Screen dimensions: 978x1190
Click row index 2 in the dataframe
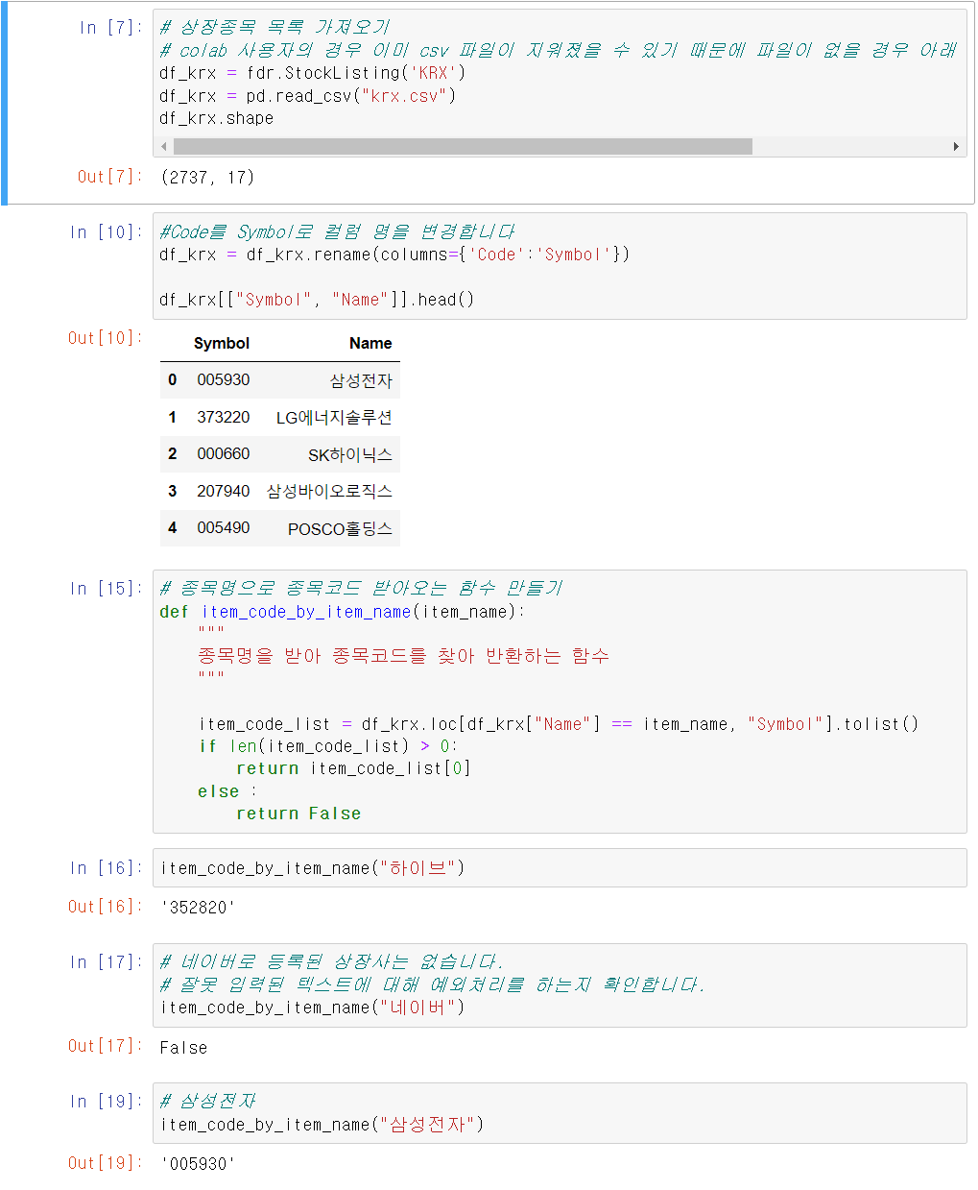pos(173,454)
